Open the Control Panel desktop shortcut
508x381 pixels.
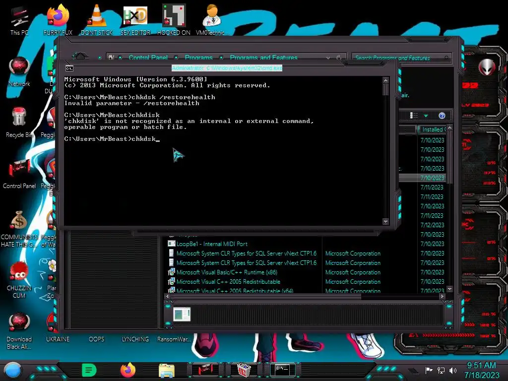(x=19, y=174)
